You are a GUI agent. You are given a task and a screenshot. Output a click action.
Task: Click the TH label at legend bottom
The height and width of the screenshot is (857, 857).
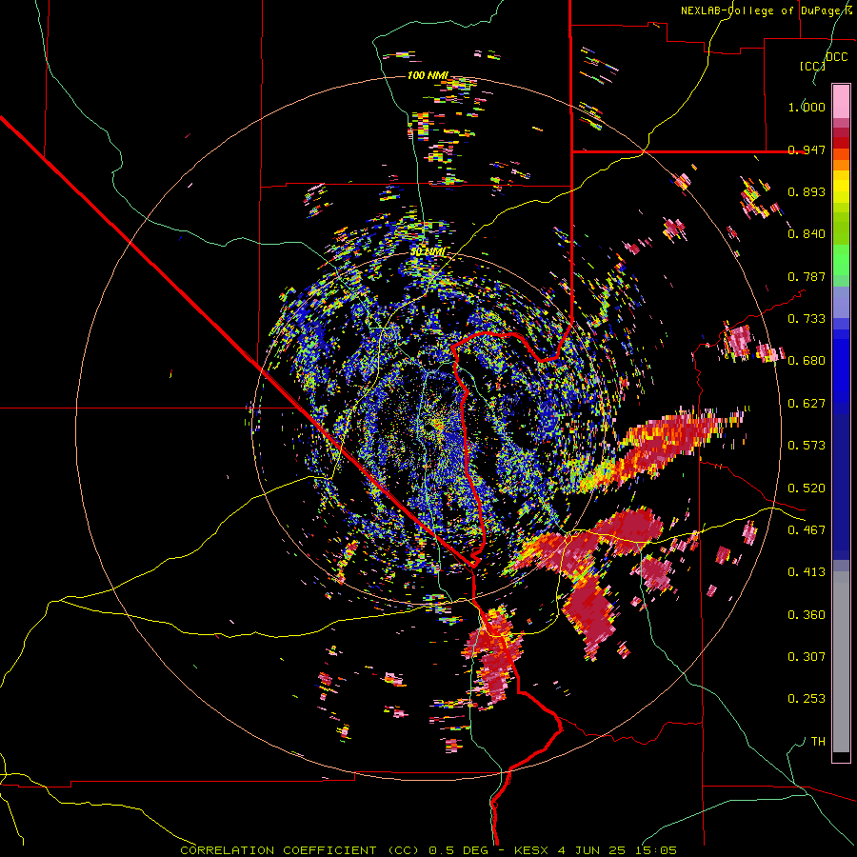click(x=818, y=742)
